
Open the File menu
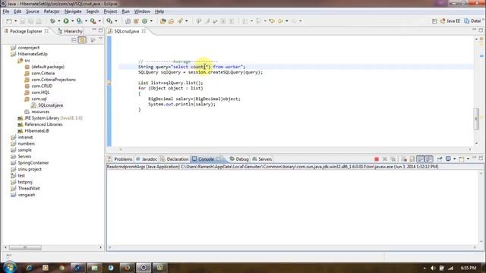6,11
